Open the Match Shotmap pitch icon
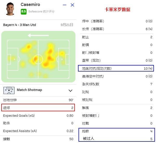This screenshot has height=143, width=156. click(9, 90)
